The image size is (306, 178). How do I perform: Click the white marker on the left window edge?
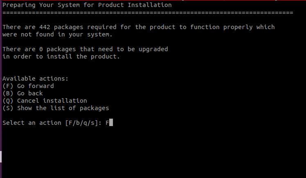pyautogui.click(x=1, y=156)
